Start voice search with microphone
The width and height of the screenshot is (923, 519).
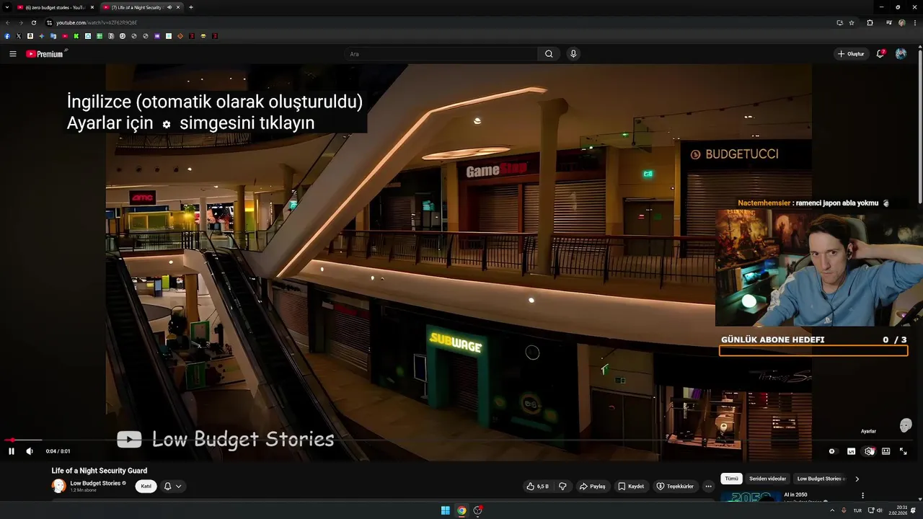click(573, 54)
